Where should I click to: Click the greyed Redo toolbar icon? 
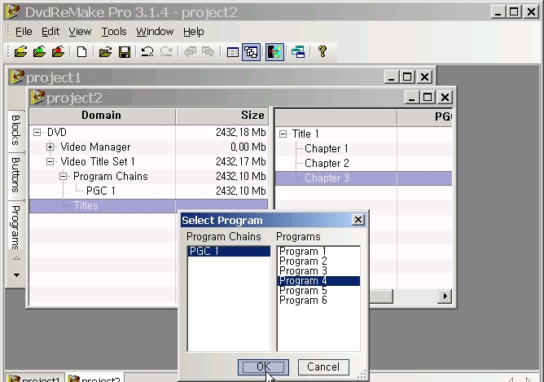(166, 52)
